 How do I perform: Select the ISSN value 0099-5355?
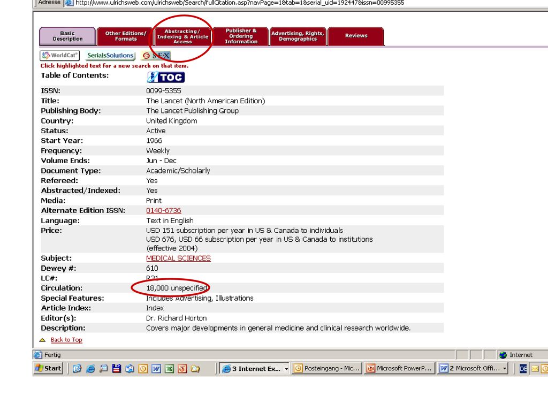click(x=164, y=91)
